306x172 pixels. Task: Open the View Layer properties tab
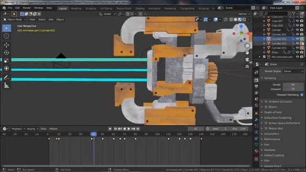[x=256, y=93]
